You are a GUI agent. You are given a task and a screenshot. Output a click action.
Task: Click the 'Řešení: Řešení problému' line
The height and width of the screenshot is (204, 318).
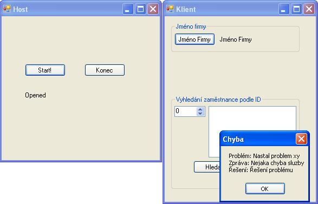click(x=261, y=170)
